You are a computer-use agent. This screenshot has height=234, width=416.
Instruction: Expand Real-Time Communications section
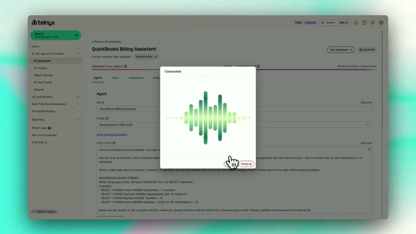coord(78,104)
